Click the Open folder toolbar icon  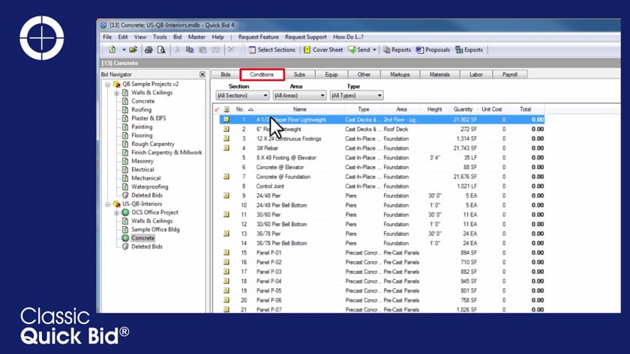(x=133, y=49)
